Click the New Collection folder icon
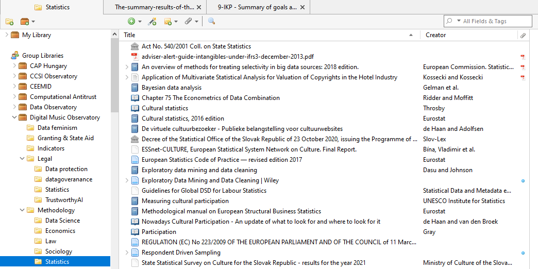 coord(9,21)
